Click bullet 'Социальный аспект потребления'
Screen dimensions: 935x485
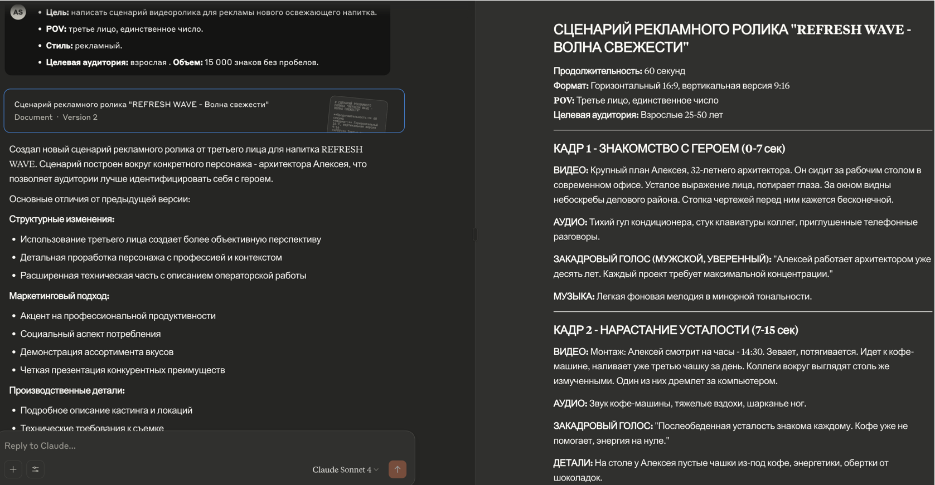tap(90, 334)
